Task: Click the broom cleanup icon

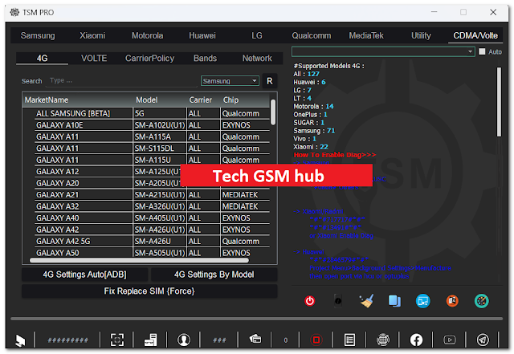Action: [366, 300]
